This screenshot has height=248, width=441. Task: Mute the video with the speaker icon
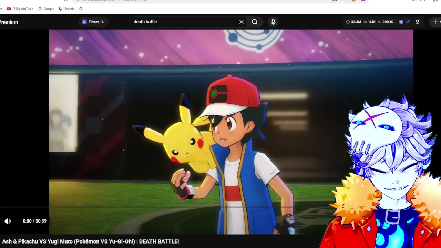[x=8, y=221]
